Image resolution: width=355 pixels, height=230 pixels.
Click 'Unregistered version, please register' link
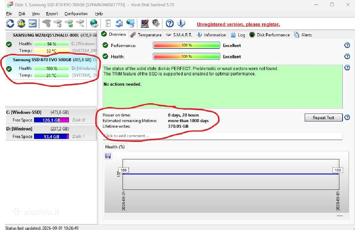pos(238,24)
